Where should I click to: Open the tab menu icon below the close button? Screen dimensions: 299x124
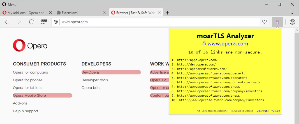[292, 13]
